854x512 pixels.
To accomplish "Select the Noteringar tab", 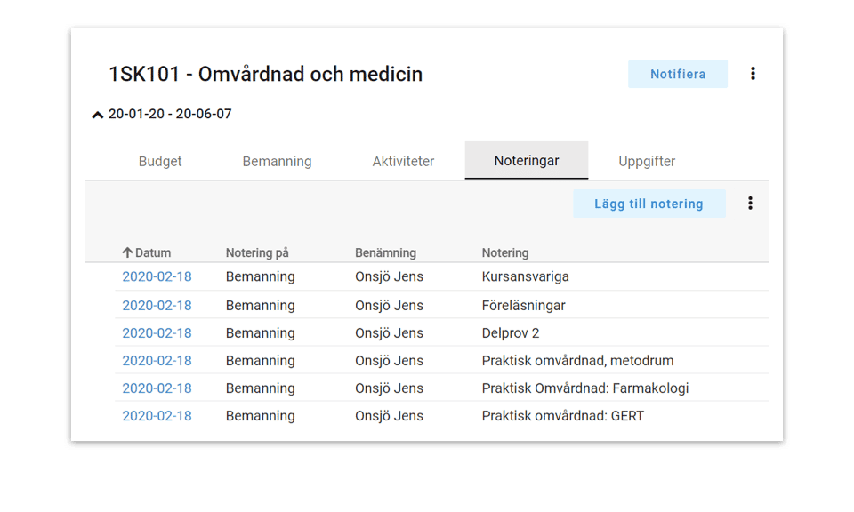I will point(527,162).
